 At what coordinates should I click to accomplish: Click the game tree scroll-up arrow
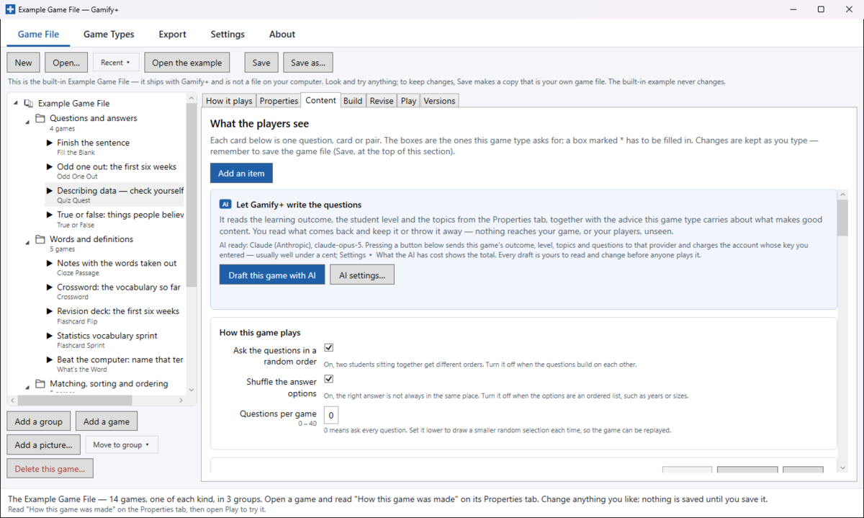191,98
